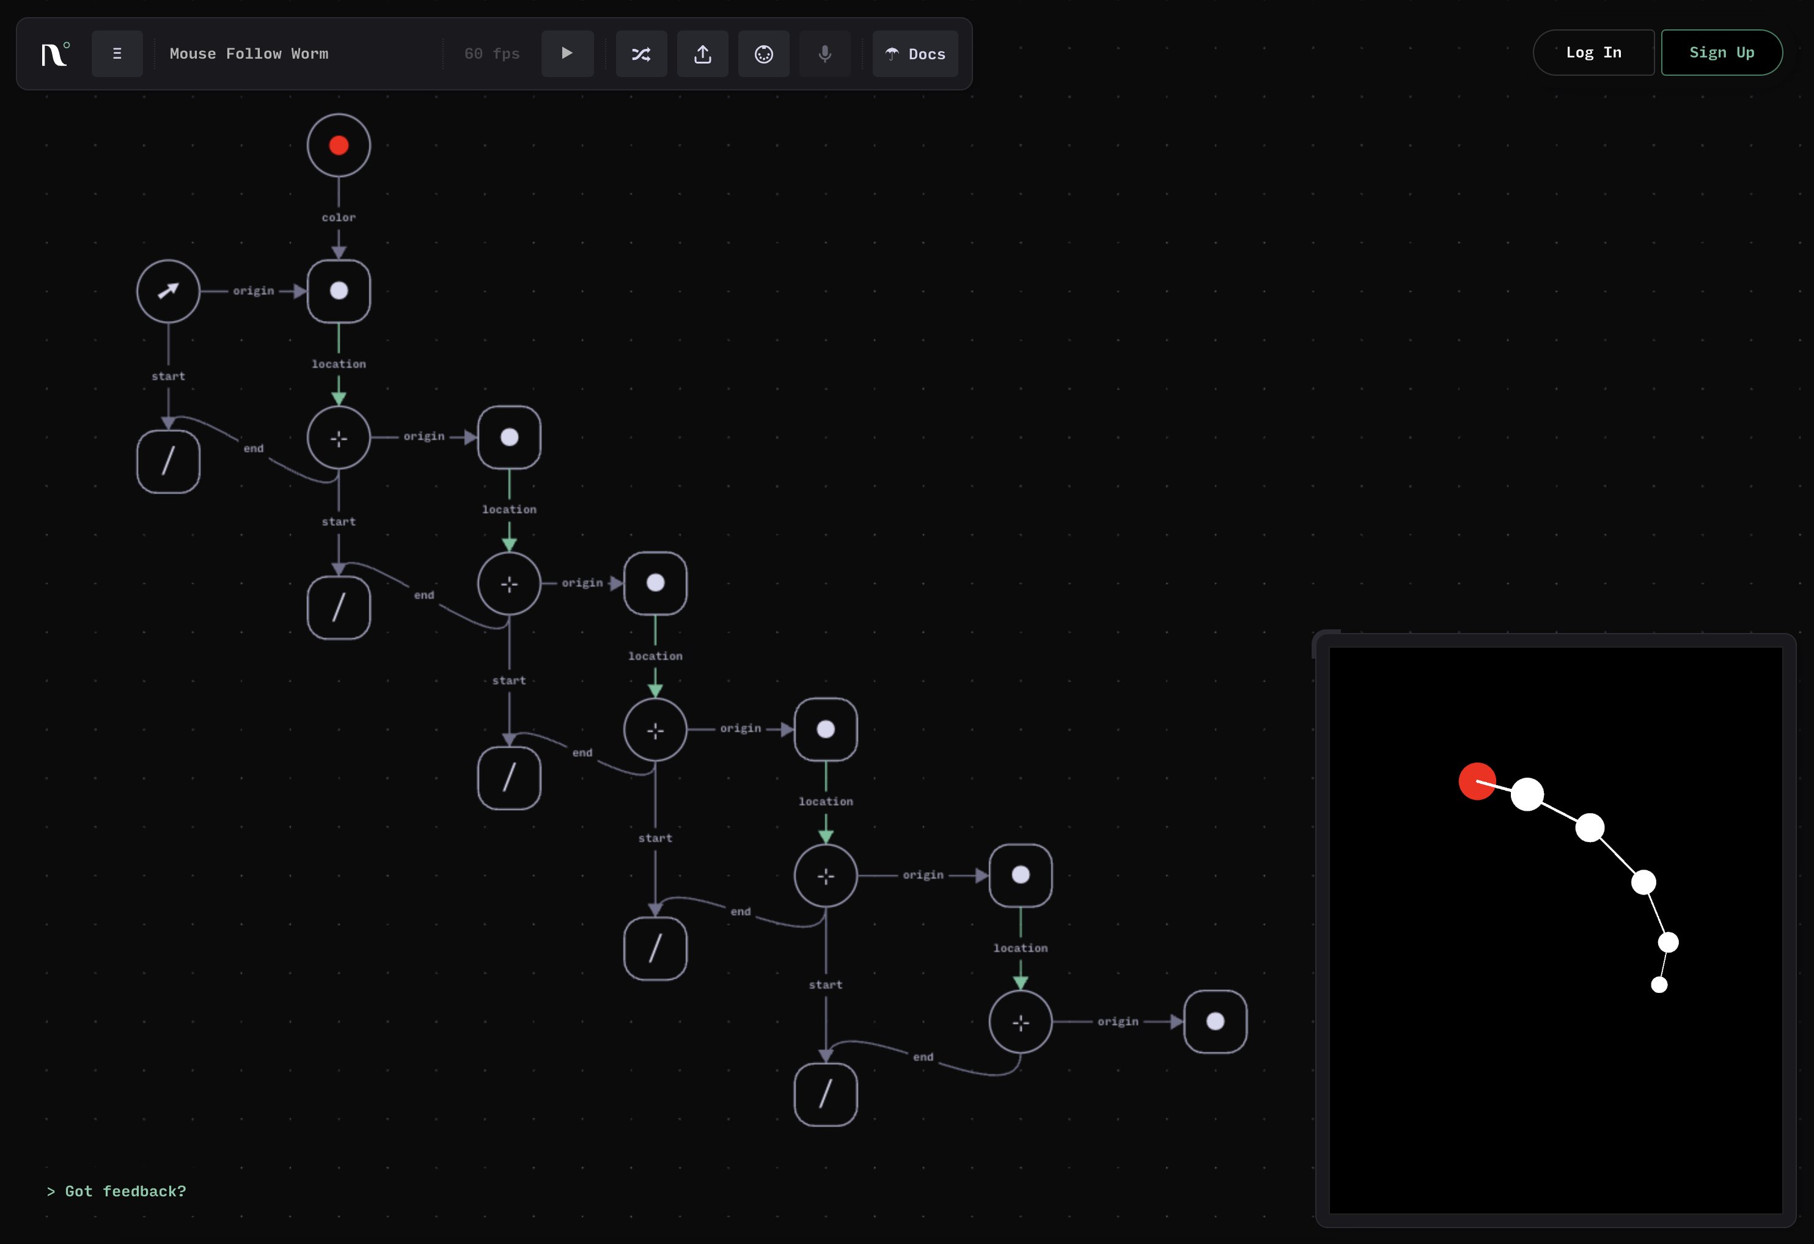
Task: Click the shuffle icon in toolbar
Action: 641,54
